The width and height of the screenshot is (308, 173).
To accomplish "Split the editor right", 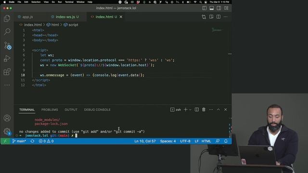I will click(218, 17).
